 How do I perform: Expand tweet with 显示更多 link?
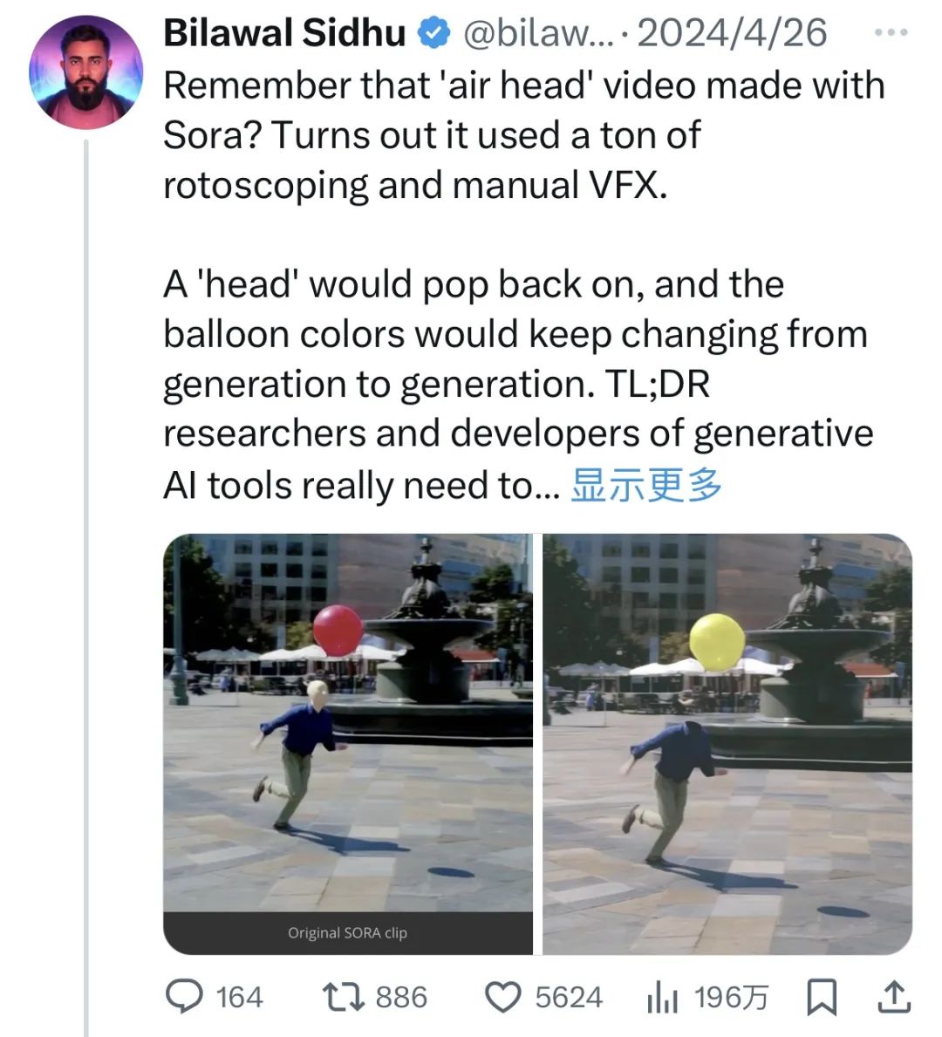coord(645,485)
